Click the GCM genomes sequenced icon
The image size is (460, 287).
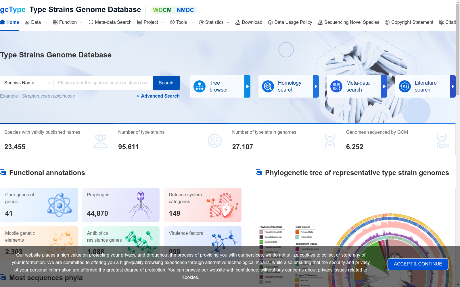coord(443,141)
